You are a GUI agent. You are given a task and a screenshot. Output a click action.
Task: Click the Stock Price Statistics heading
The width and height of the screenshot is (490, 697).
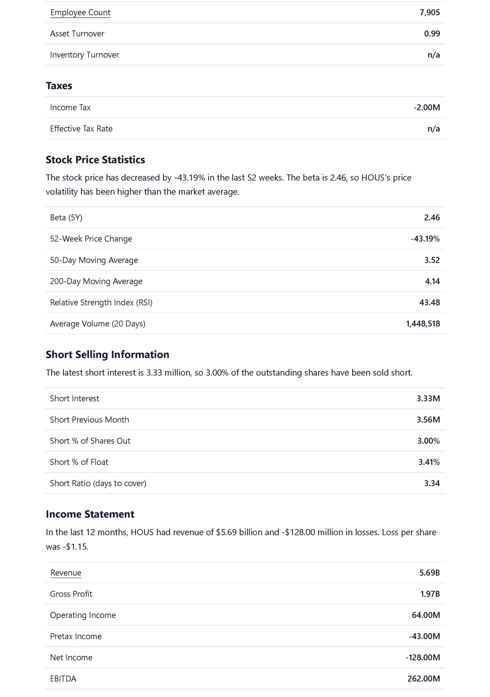pos(95,160)
